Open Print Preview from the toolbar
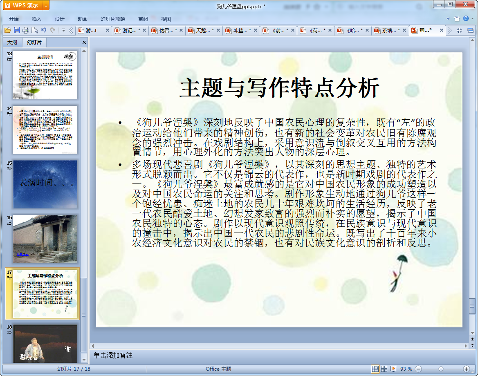The image size is (478, 376). coord(35,30)
